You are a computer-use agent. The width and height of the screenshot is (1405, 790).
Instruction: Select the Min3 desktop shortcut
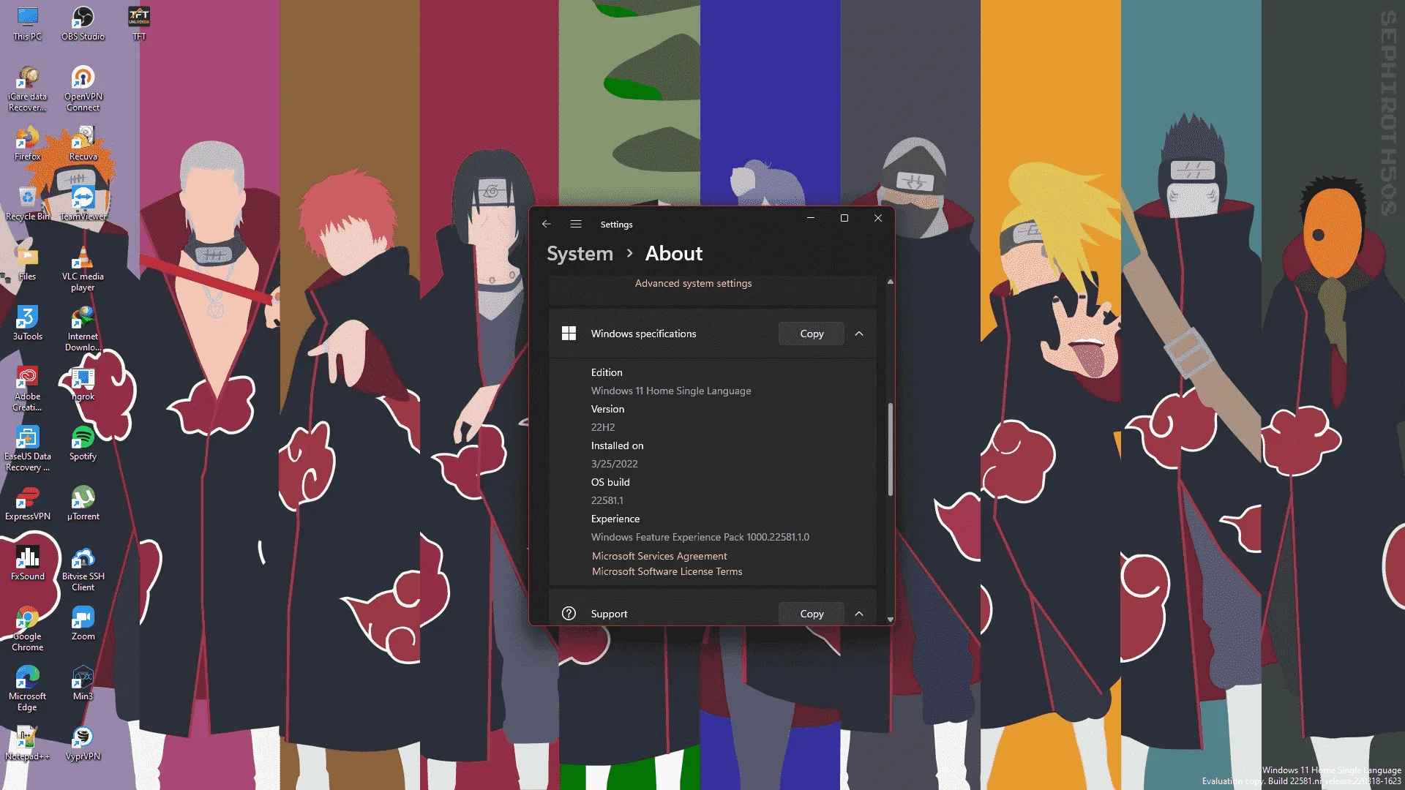coord(83,684)
